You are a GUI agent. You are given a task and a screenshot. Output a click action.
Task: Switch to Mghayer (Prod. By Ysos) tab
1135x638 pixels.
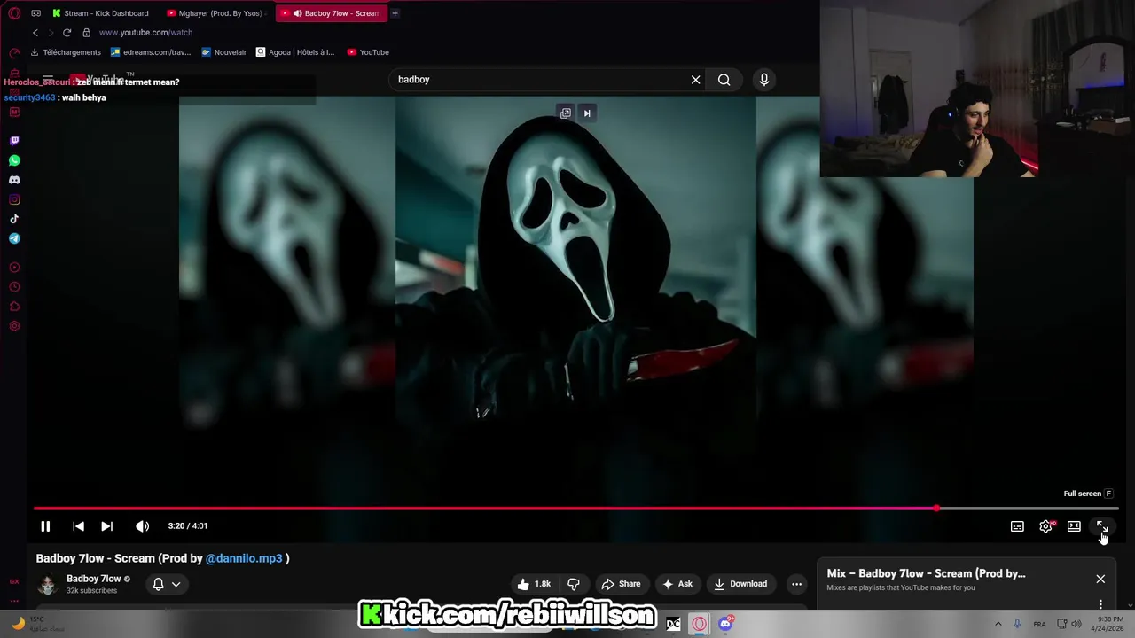click(x=217, y=13)
